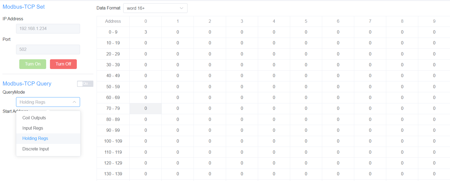The image size is (450, 181).
Task: Click the Address column header
Action: pos(113,21)
